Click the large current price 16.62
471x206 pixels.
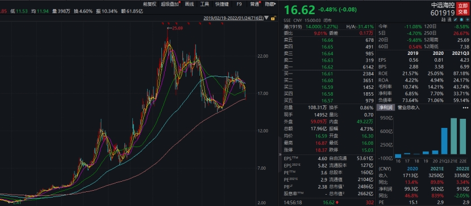tap(299, 10)
